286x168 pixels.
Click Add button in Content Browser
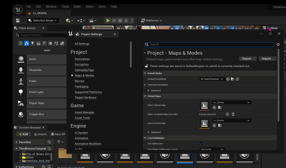[23, 134]
